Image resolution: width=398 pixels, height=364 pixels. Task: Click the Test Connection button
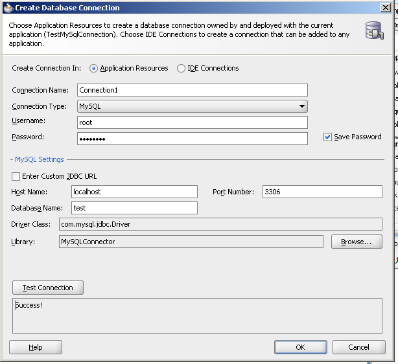pyautogui.click(x=48, y=288)
